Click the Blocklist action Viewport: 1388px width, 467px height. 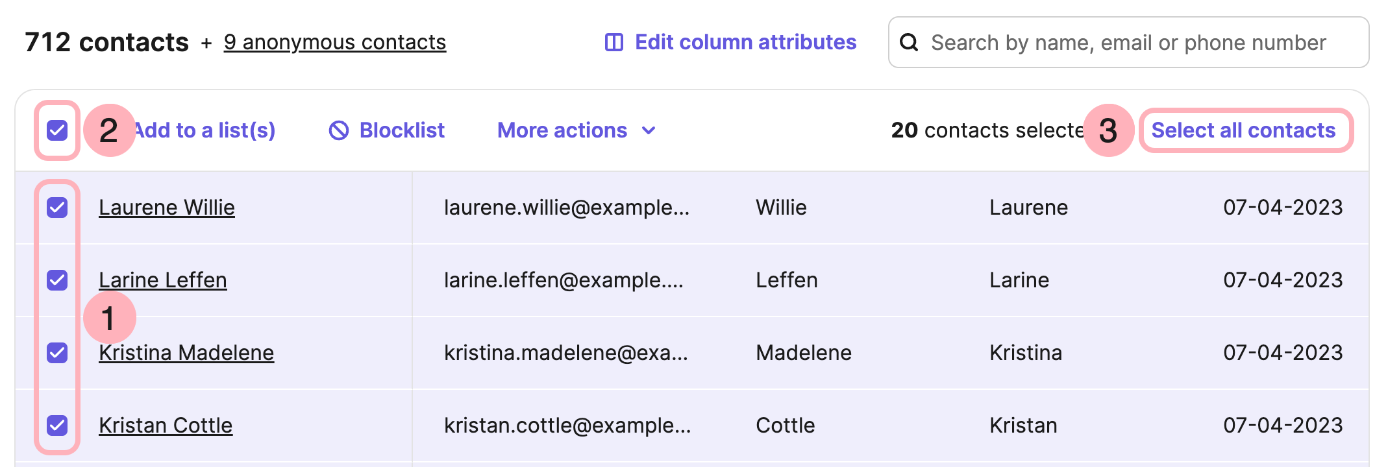click(402, 130)
